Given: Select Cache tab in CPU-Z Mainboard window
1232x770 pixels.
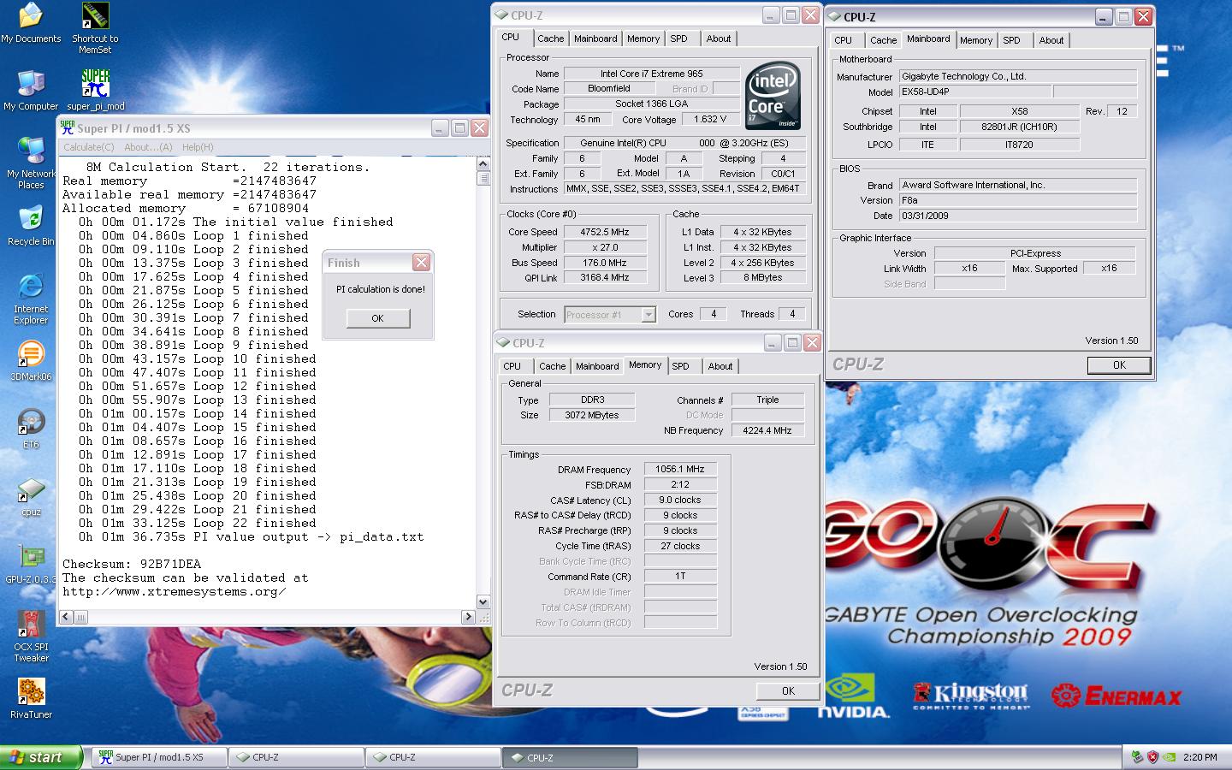Looking at the screenshot, I should pos(883,40).
